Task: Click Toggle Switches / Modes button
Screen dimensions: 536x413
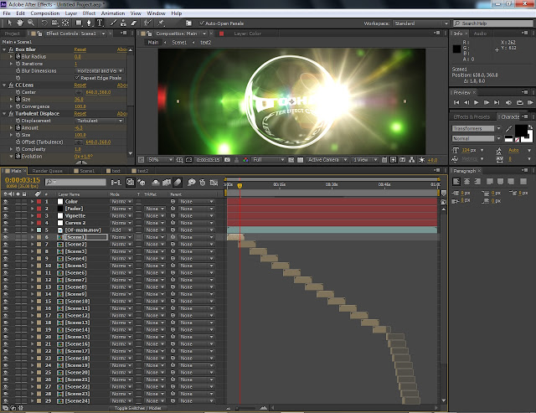Action: [x=137, y=408]
